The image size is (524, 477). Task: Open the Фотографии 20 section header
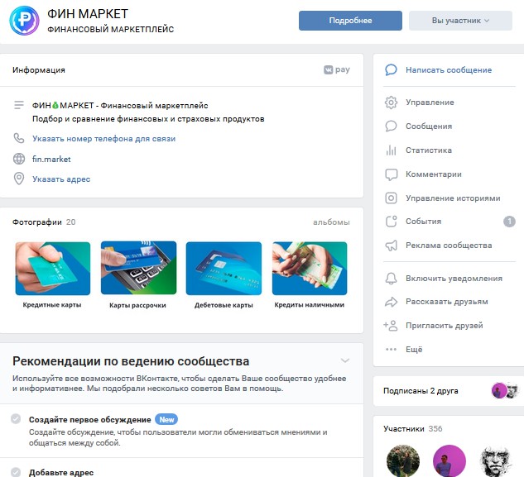pos(44,222)
